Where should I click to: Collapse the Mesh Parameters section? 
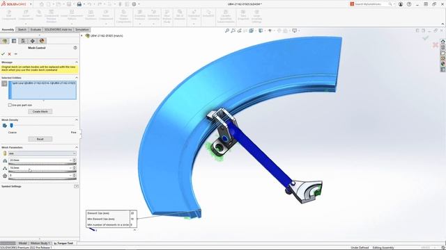click(76, 147)
